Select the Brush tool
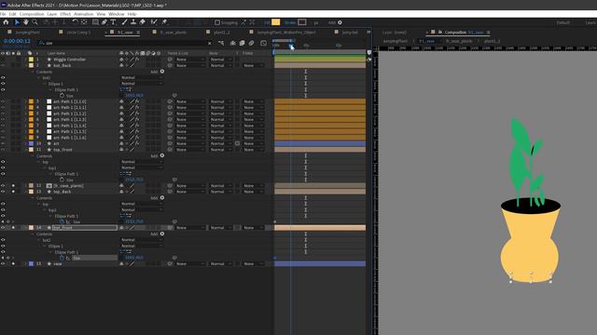597x335 pixels. click(x=124, y=22)
